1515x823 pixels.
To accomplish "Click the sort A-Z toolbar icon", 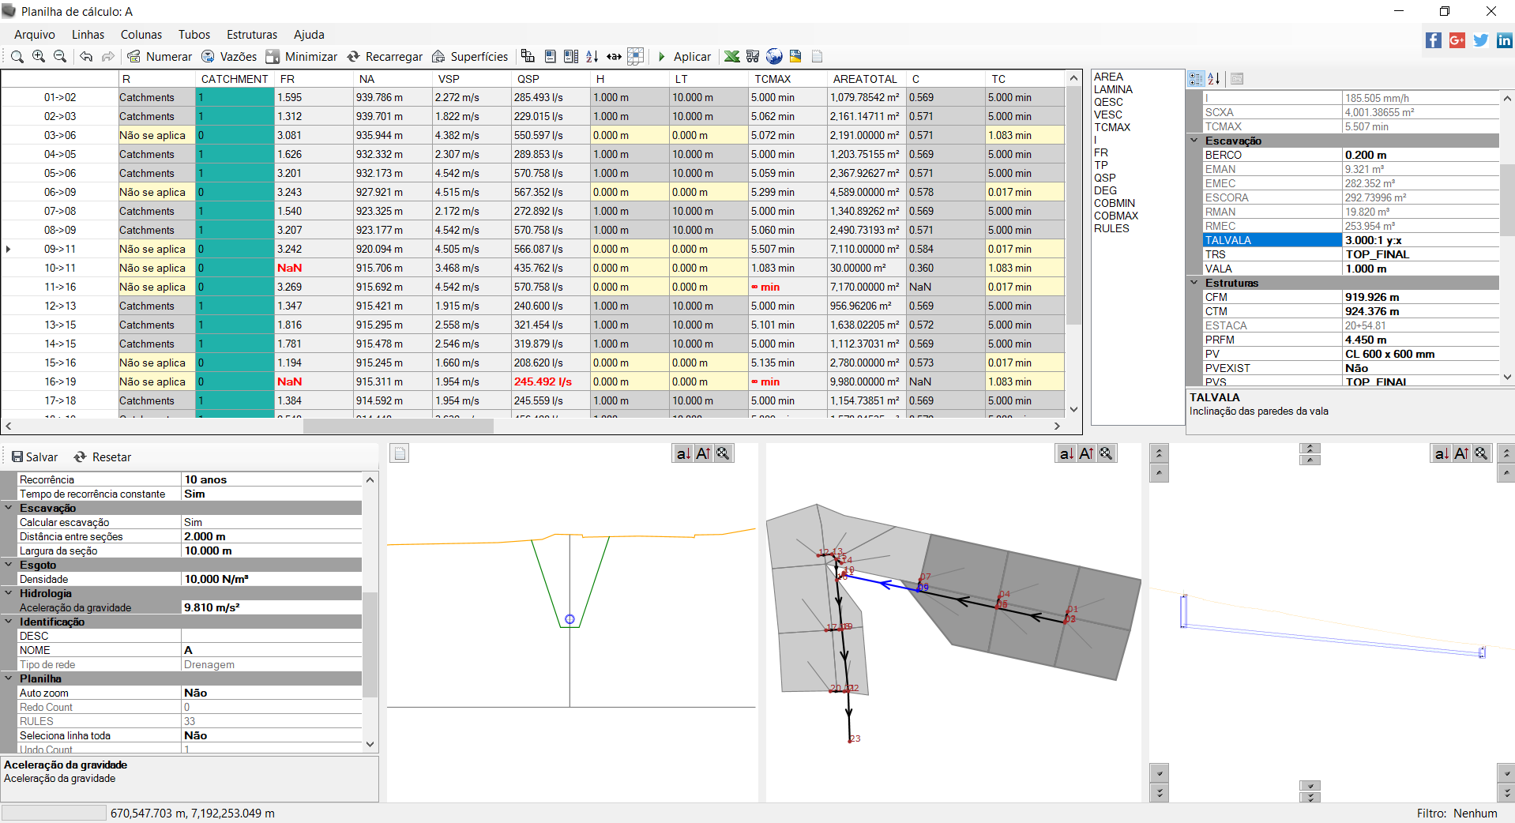I will click(x=592, y=56).
